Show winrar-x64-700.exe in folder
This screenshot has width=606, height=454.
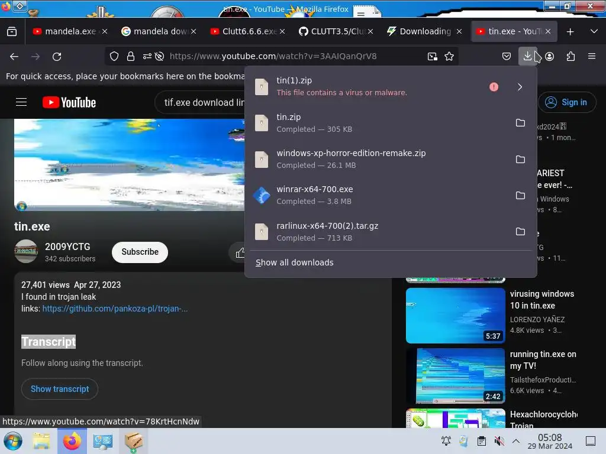point(520,195)
